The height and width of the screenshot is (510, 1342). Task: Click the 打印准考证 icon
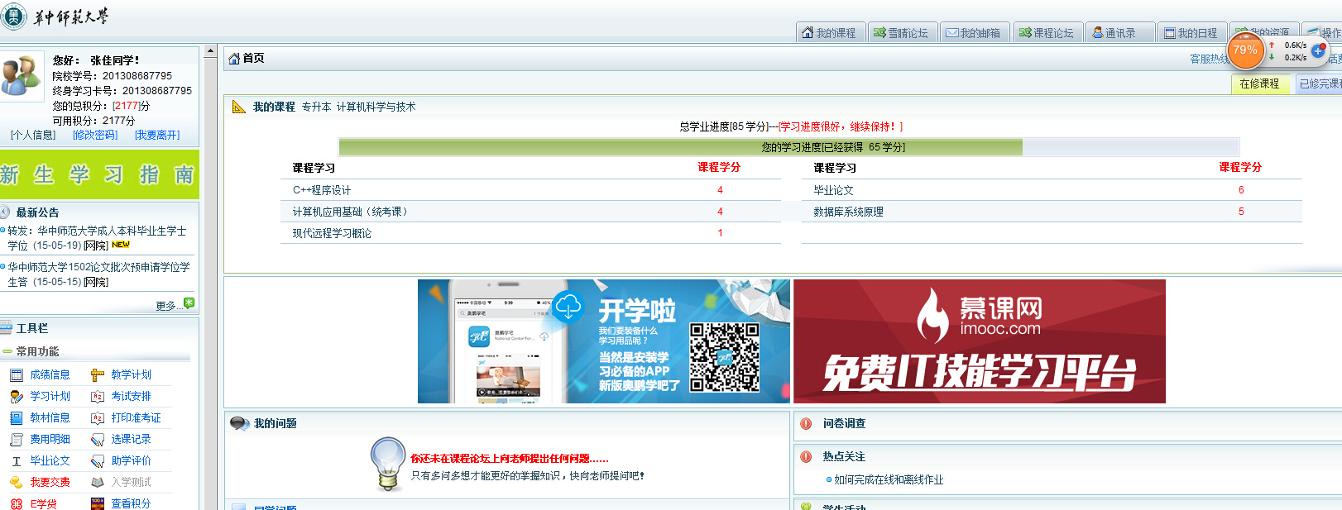(98, 418)
